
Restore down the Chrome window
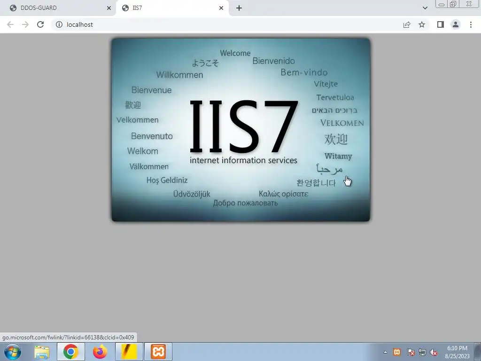tap(453, 4)
